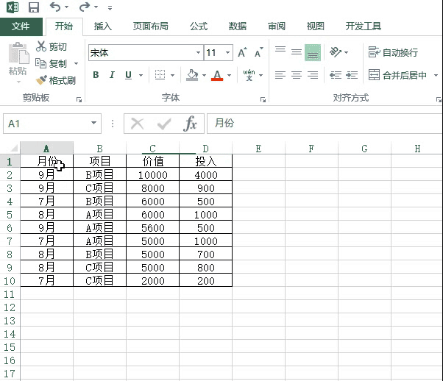Switch to the 审阅 tab
This screenshot has height=381, width=443.
click(x=277, y=26)
